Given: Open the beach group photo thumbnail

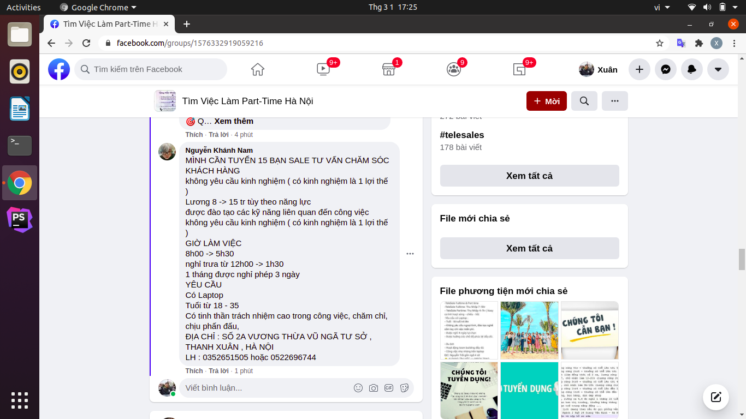Looking at the screenshot, I should (529, 330).
